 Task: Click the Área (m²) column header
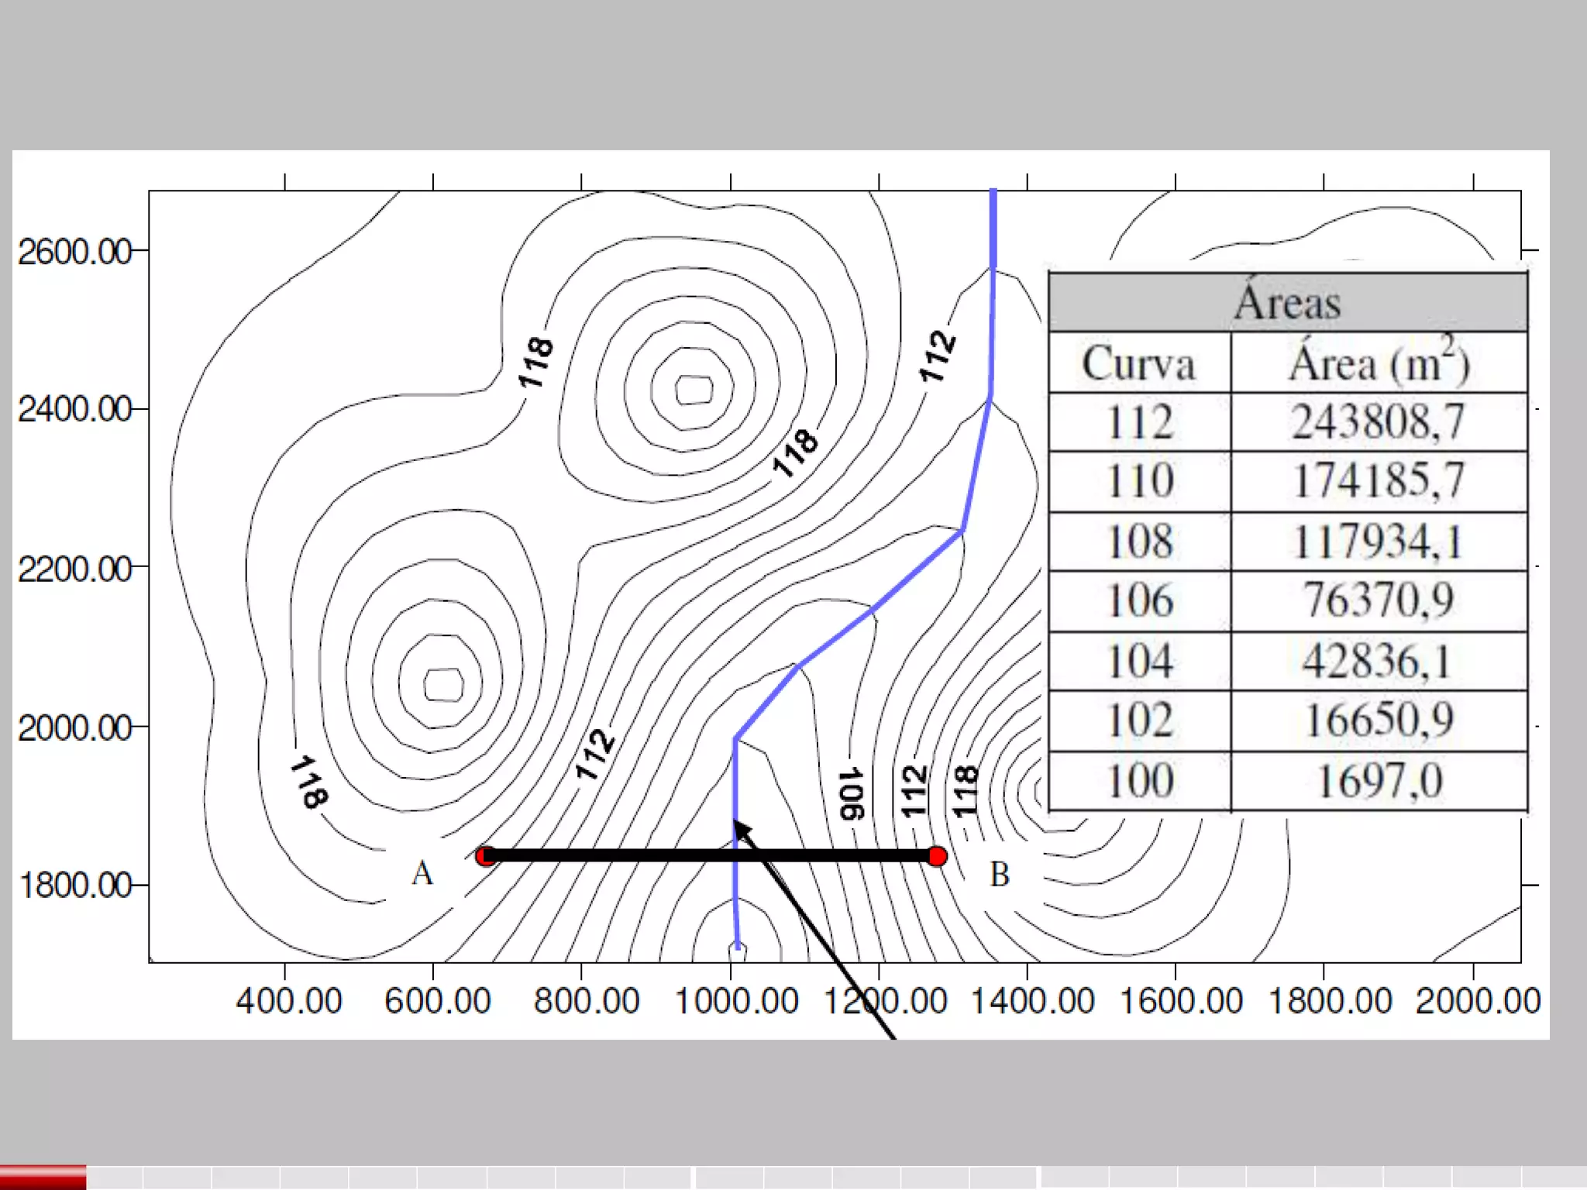[1379, 363]
